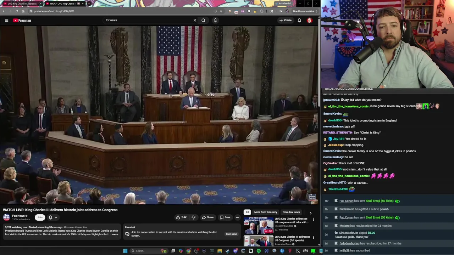
Task: Expand the notification bell dropdown by Join
Action: [x=53, y=217]
